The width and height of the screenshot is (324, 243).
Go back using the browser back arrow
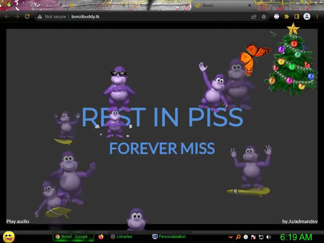click(x=7, y=16)
